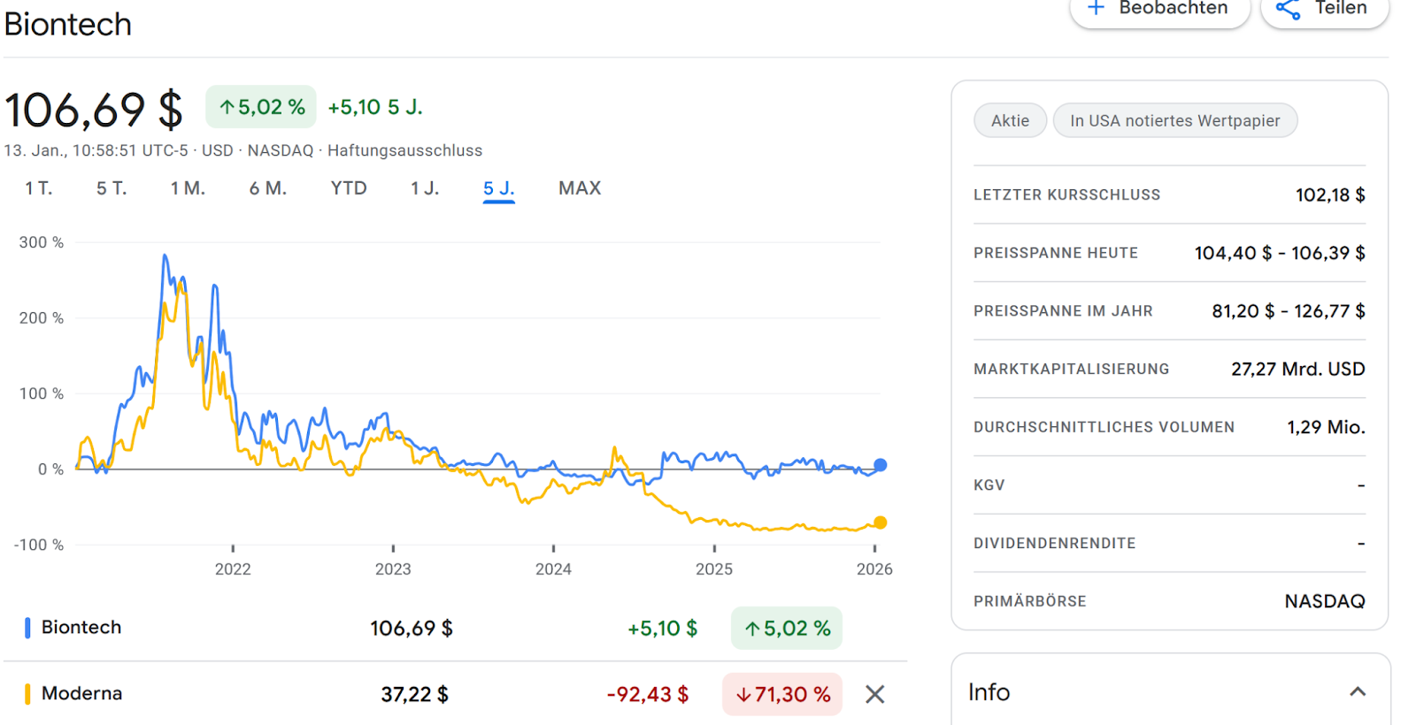
Task: Click the share icon next to Teilen
Action: tap(1288, 10)
